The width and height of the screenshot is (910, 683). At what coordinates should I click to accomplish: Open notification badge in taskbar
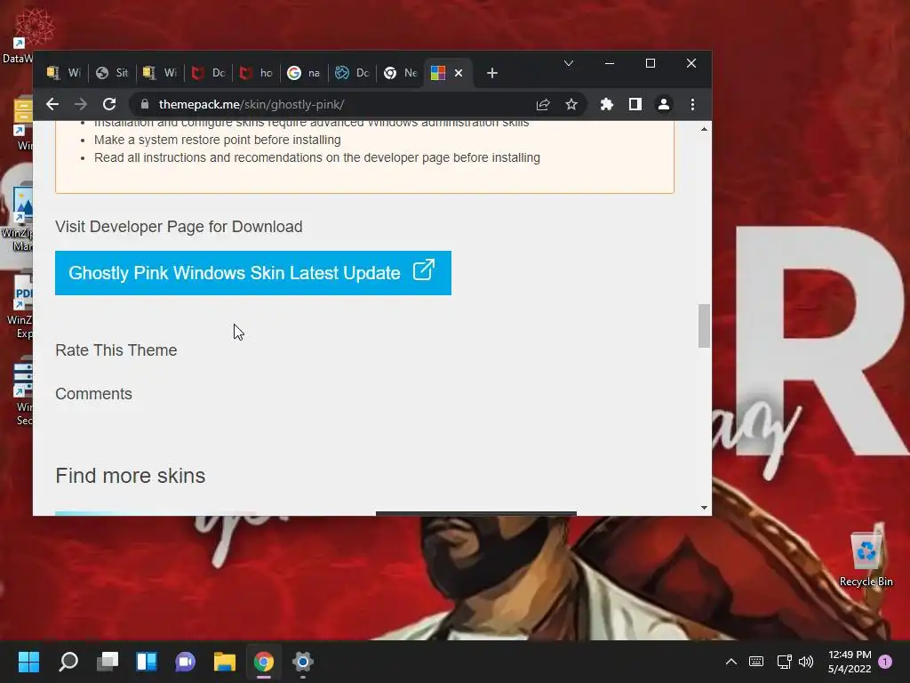pos(885,662)
